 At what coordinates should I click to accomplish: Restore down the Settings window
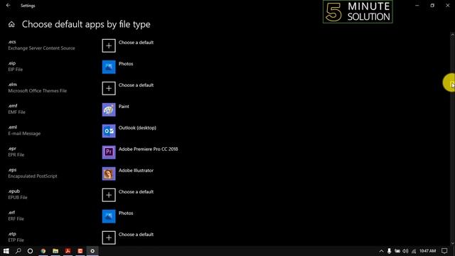coord(432,5)
